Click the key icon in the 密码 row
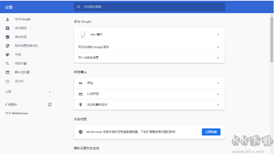Image resolution: width=274 pixels, height=154 pixels. click(81, 83)
